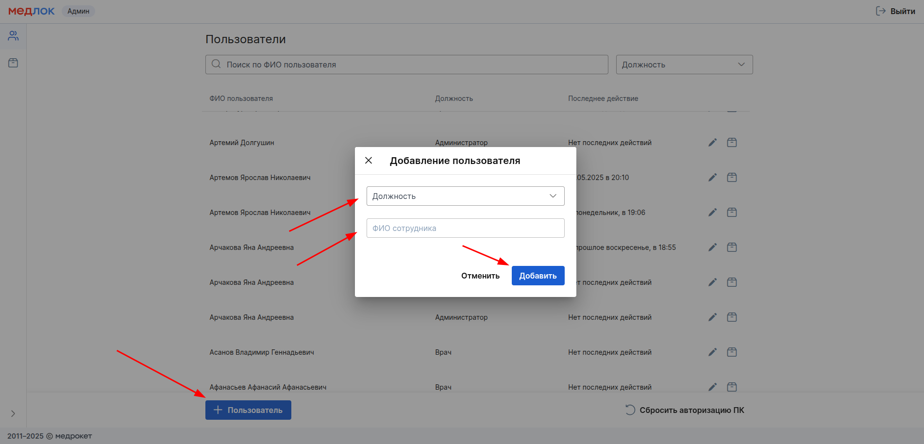Expand the sidebar with chevron arrow
The image size is (924, 444).
[13, 413]
